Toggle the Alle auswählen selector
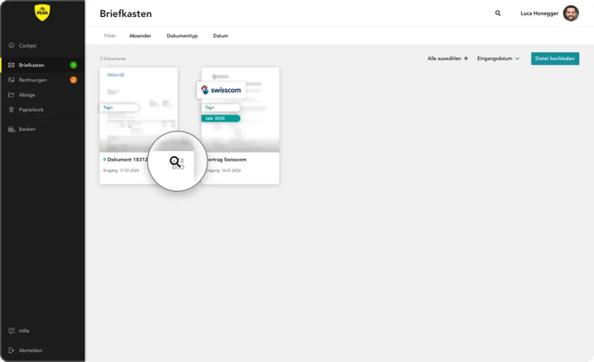The width and height of the screenshot is (594, 362). 465,59
